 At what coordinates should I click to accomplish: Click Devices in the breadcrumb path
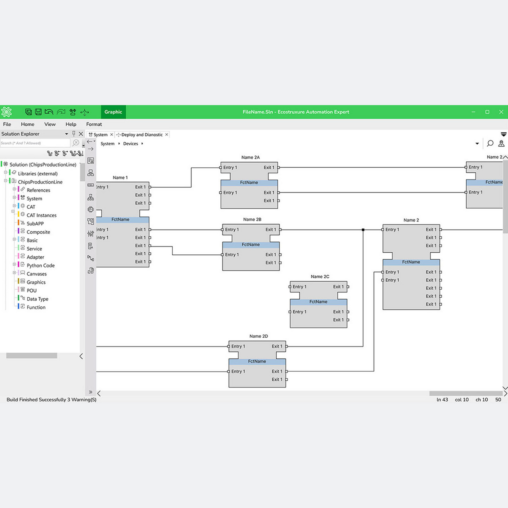130,144
